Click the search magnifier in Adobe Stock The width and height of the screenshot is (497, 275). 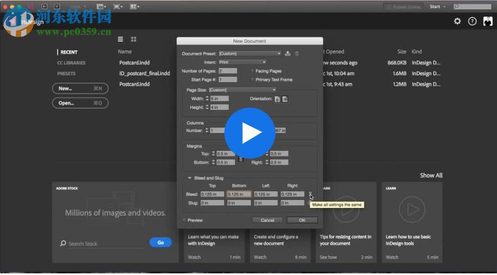[63, 243]
